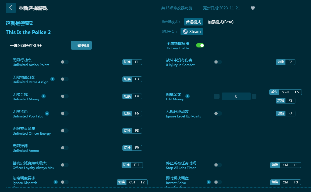Click the heart favorite icon

tap(253, 8)
